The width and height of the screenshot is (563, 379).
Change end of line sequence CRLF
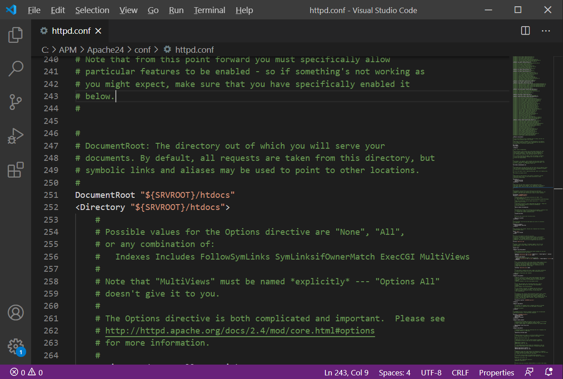pos(460,373)
